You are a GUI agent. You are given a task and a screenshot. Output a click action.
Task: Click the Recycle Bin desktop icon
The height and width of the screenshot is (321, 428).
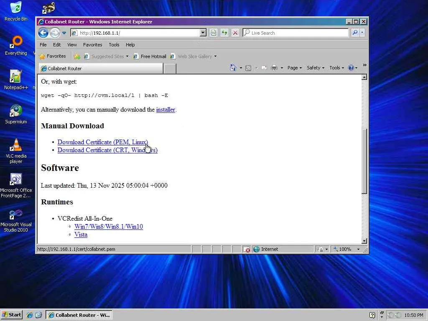click(16, 11)
